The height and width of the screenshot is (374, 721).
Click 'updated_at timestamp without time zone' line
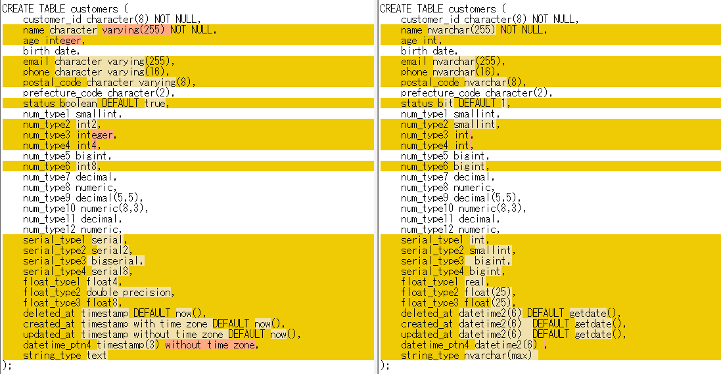162,335
